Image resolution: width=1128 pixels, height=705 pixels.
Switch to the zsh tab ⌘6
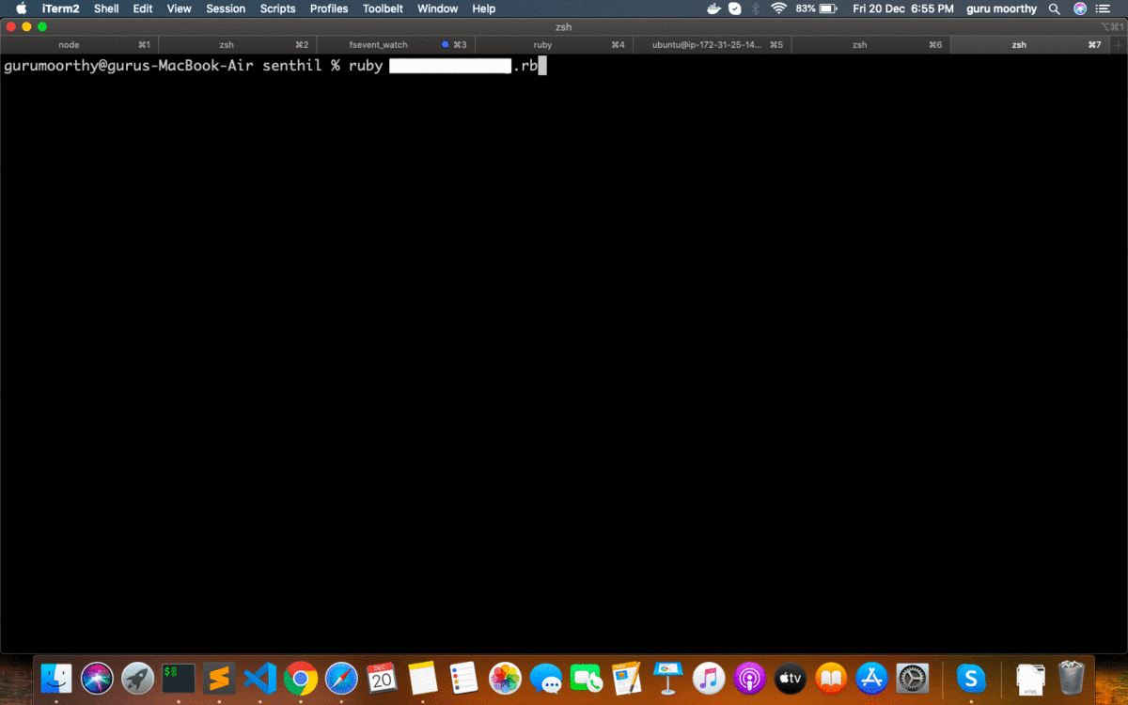(x=870, y=44)
